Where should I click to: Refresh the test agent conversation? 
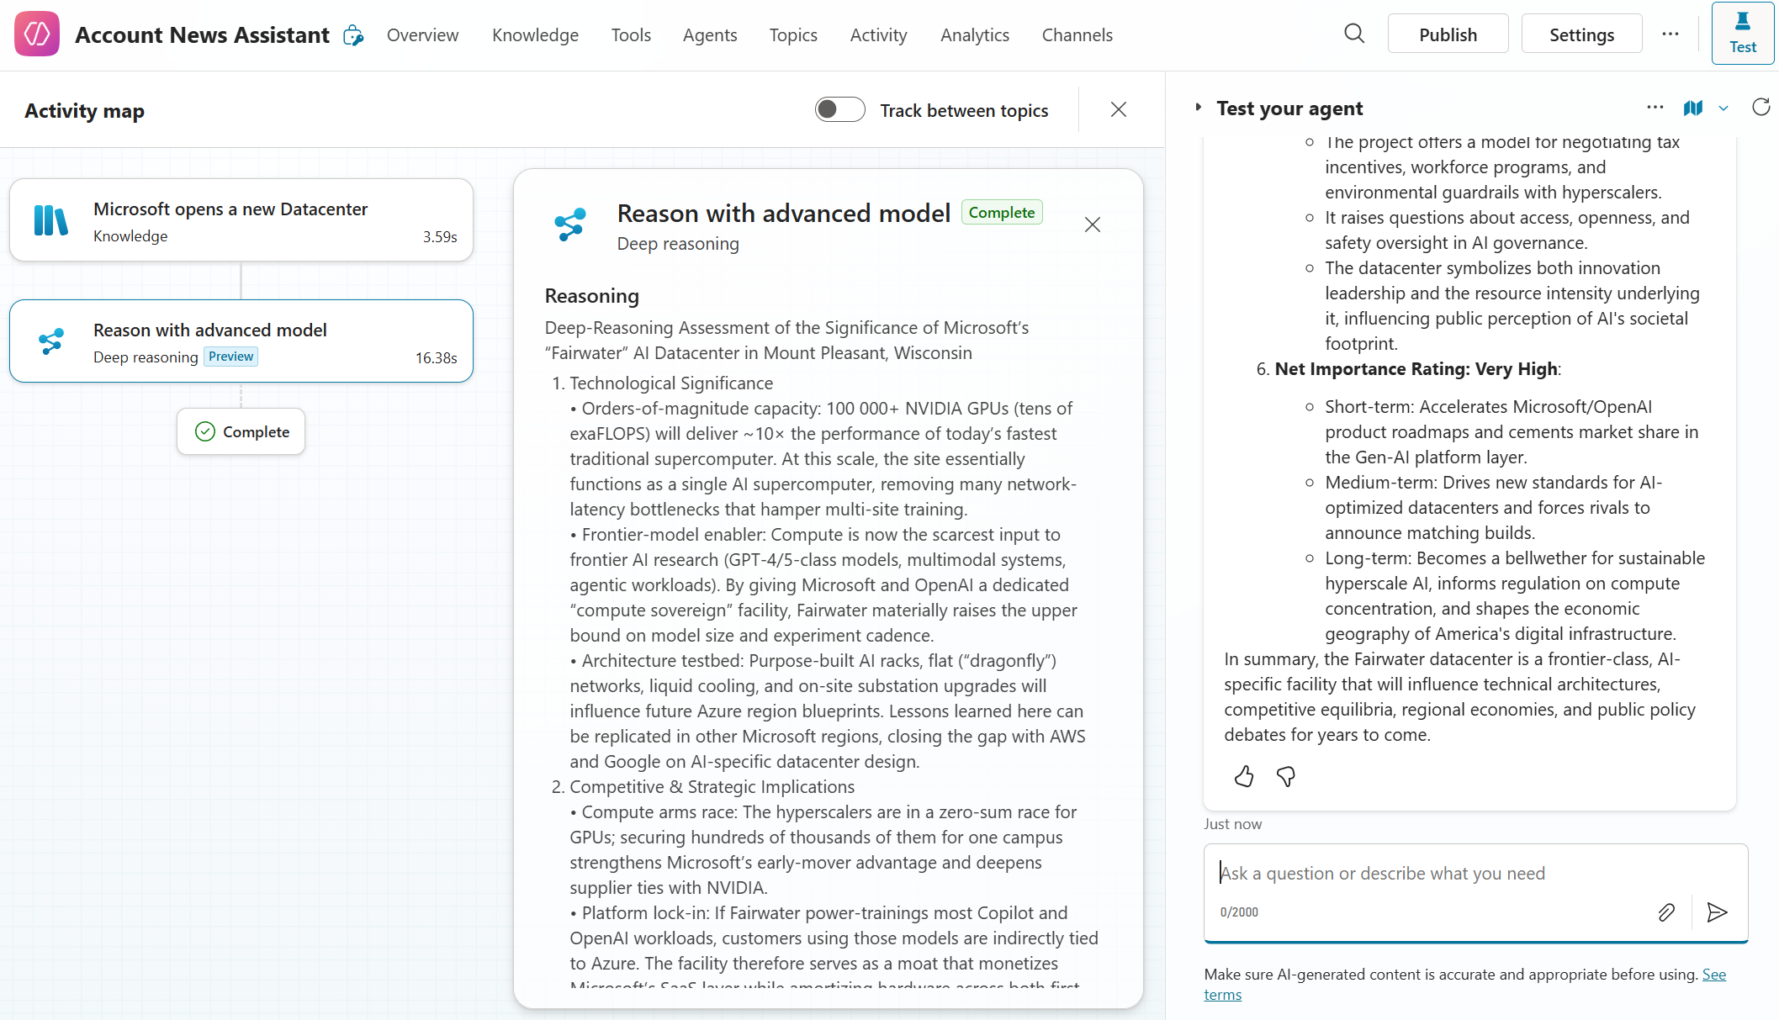click(x=1760, y=108)
